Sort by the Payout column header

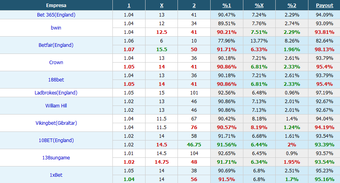(324, 6)
